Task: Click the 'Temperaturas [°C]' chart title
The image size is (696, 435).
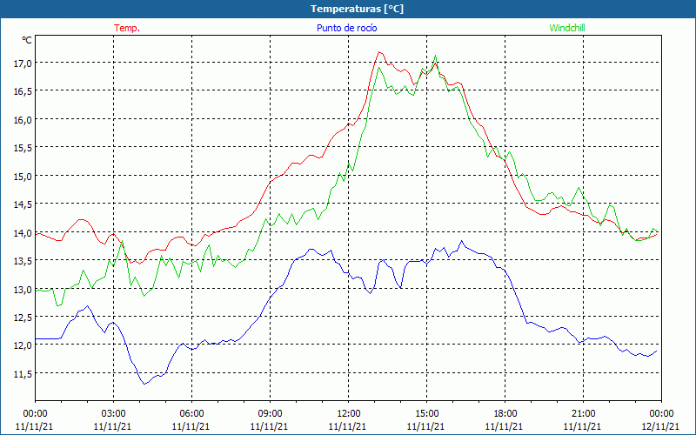Action: (357, 9)
